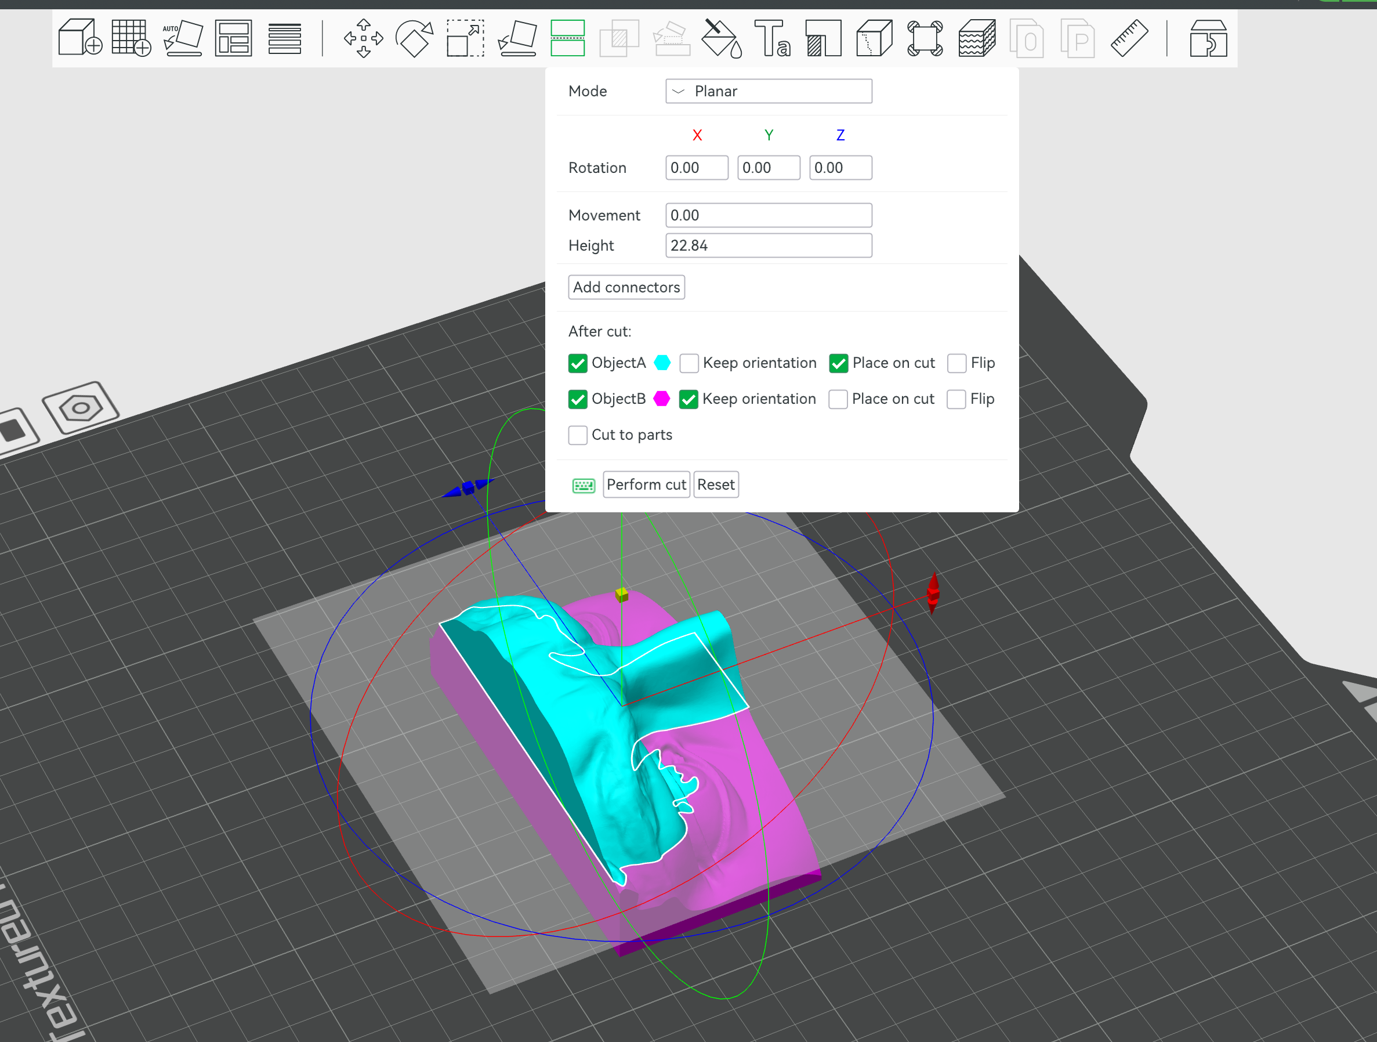Click the Add connectors button

pyautogui.click(x=626, y=287)
